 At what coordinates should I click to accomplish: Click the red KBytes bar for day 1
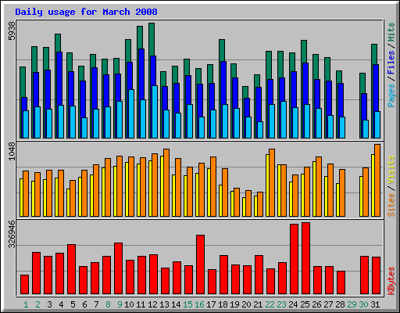[24, 284]
